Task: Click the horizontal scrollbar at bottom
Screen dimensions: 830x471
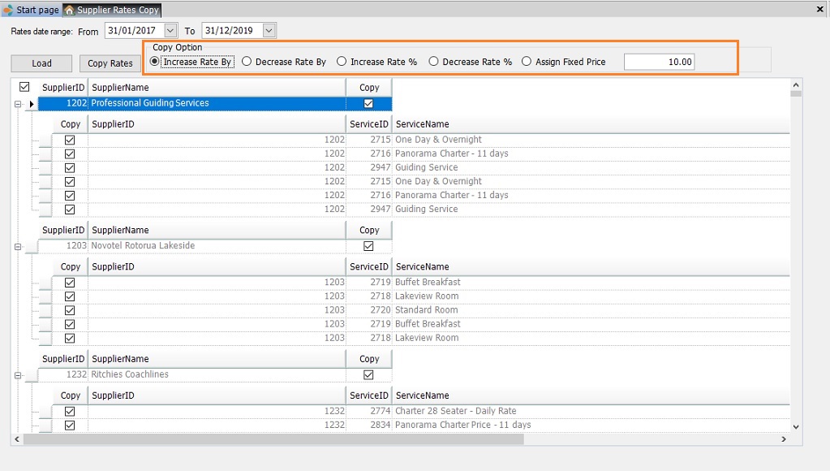Action: tap(274, 439)
